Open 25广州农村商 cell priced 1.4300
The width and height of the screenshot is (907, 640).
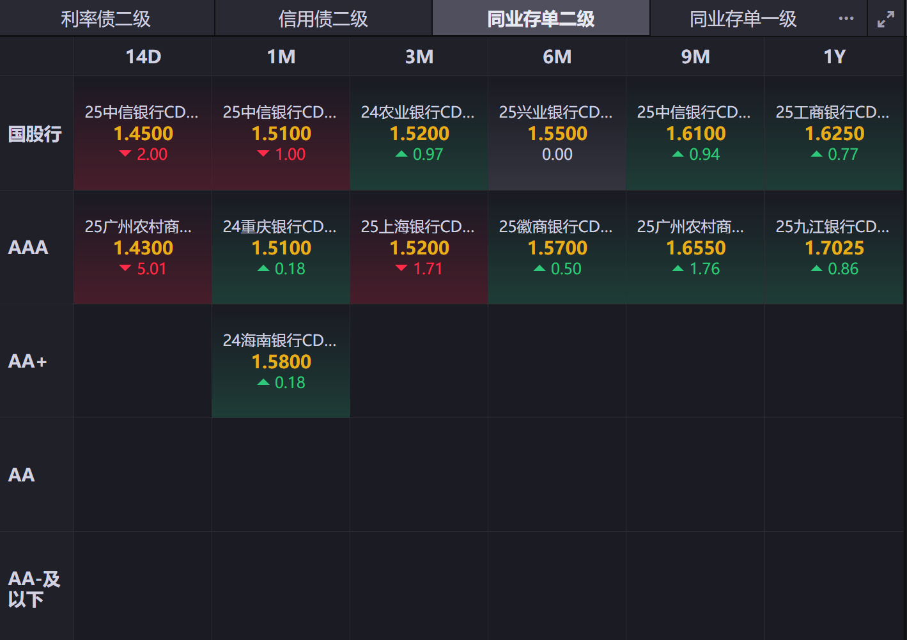click(143, 247)
